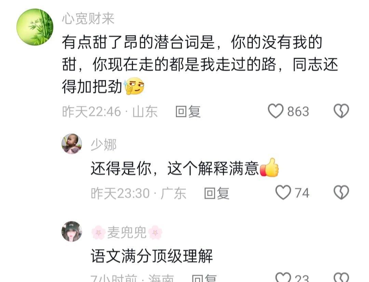Tap the thumbs-up emoji in 少娜's reply

pyautogui.click(x=269, y=167)
